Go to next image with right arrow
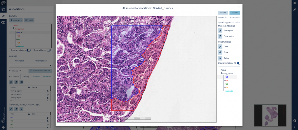Image resolution: width=298 pixels, height=130 pixels. (20, 71)
